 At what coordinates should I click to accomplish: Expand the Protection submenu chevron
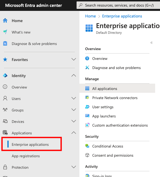tap(74, 167)
